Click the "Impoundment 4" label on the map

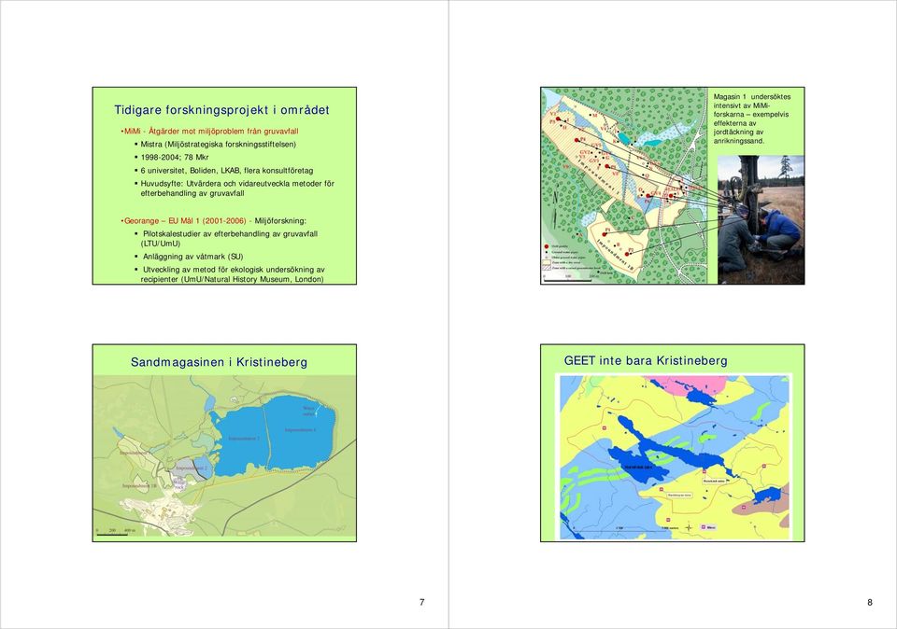click(300, 429)
